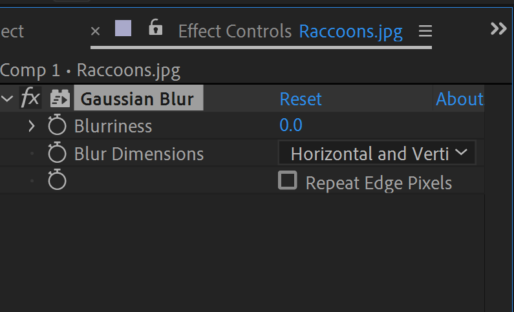Click Reset for Gaussian Blur
Image resolution: width=514 pixels, height=312 pixels.
pyautogui.click(x=301, y=99)
